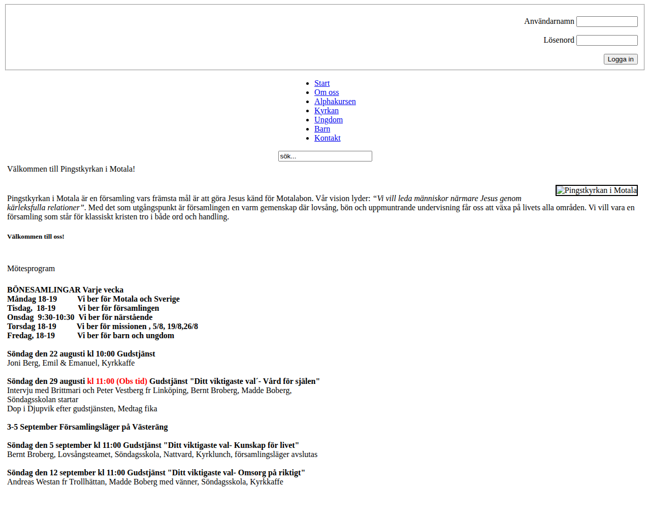The width and height of the screenshot is (650, 520).
Task: Open the Kyrkan menu link
Action: pos(327,111)
